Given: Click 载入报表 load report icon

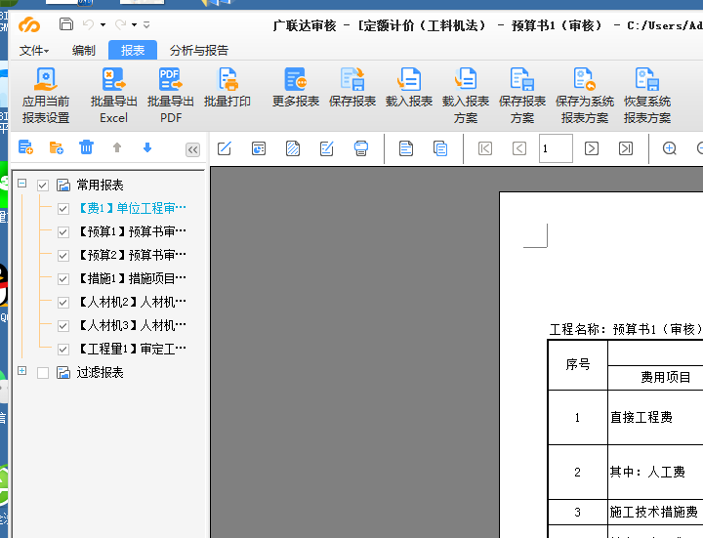Looking at the screenshot, I should (x=409, y=79).
